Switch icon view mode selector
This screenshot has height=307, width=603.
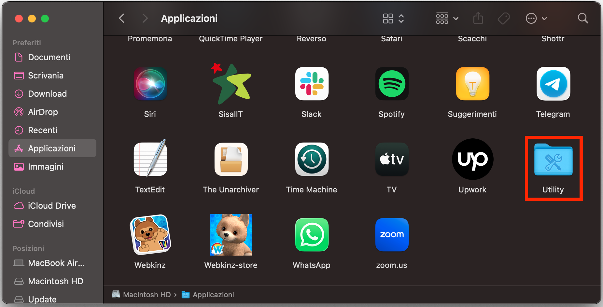click(393, 19)
